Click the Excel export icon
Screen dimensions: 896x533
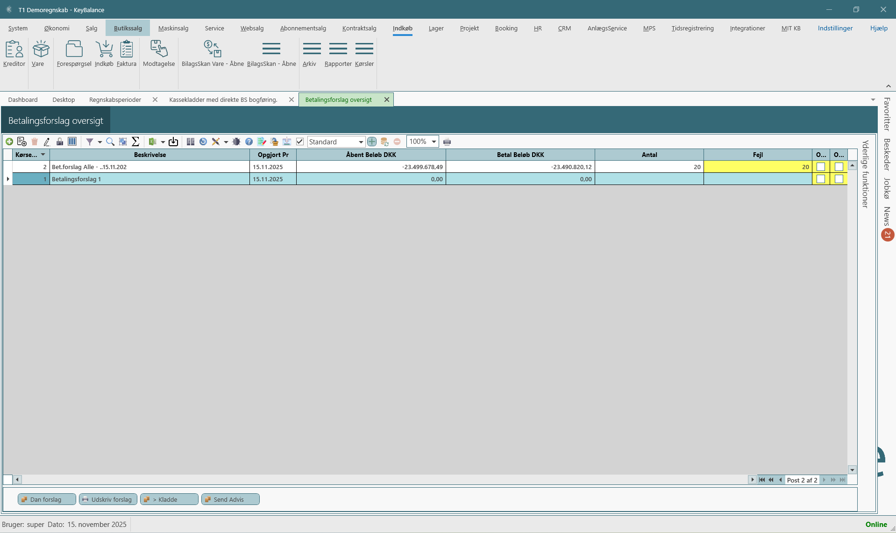pyautogui.click(x=152, y=142)
